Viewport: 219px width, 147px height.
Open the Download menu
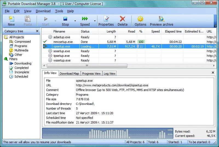pyautogui.click(x=43, y=11)
